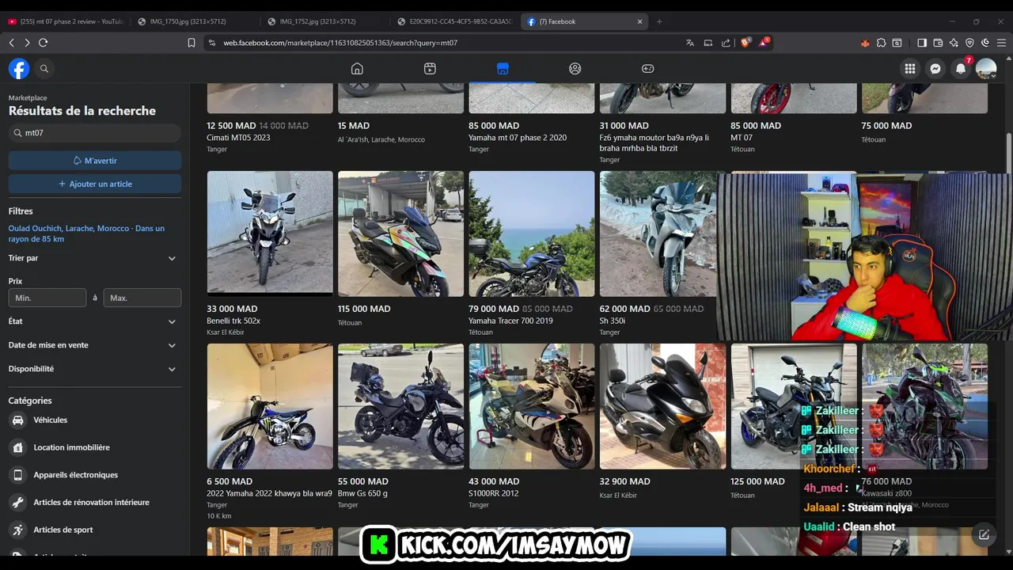Open the Brave Rewards triangle icon

[x=764, y=43]
